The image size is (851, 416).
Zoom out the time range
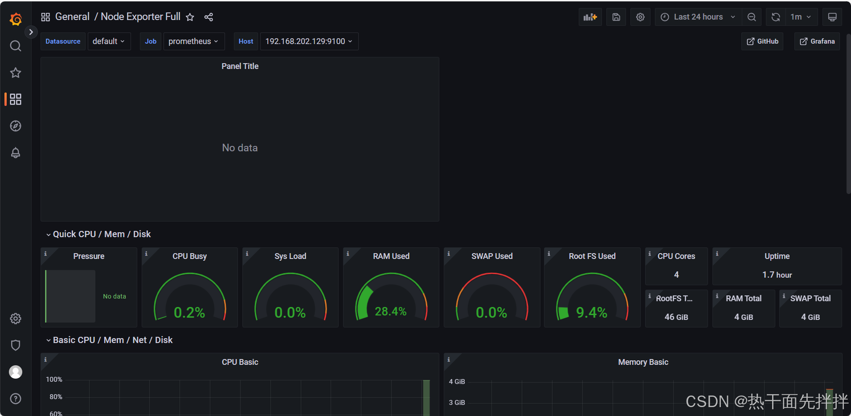click(x=751, y=17)
